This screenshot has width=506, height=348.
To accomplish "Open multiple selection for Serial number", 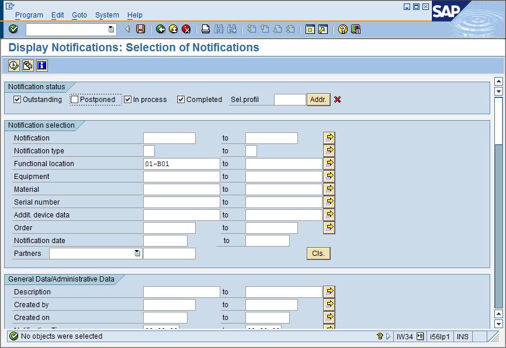I will (329, 202).
